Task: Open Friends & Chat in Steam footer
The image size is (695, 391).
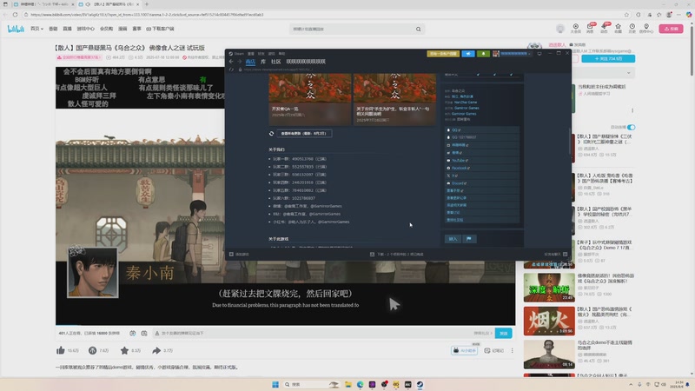Action: tap(556, 255)
